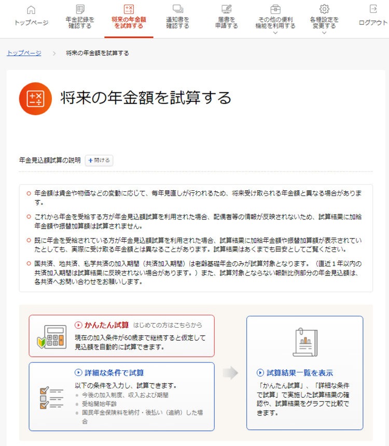The image size is (389, 446).
Task: Click the 年金記録を確認する document icon
Action: click(x=80, y=9)
